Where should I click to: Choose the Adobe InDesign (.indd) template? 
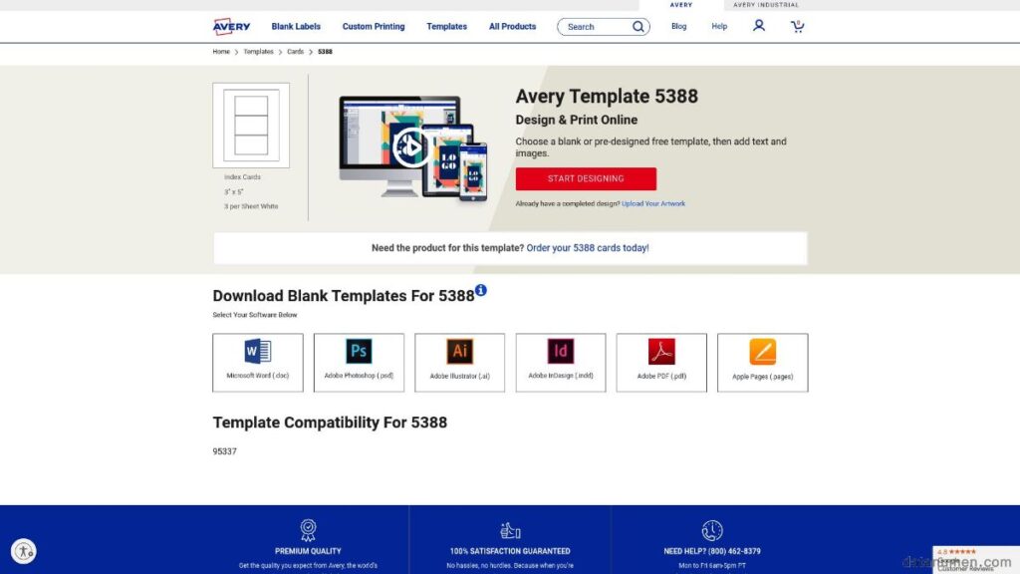pos(560,362)
